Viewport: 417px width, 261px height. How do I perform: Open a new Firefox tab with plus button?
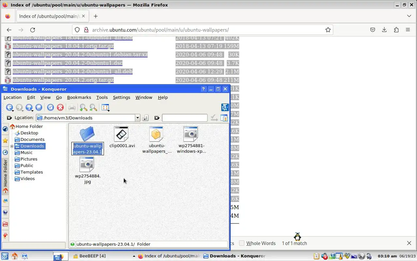pos(95,16)
